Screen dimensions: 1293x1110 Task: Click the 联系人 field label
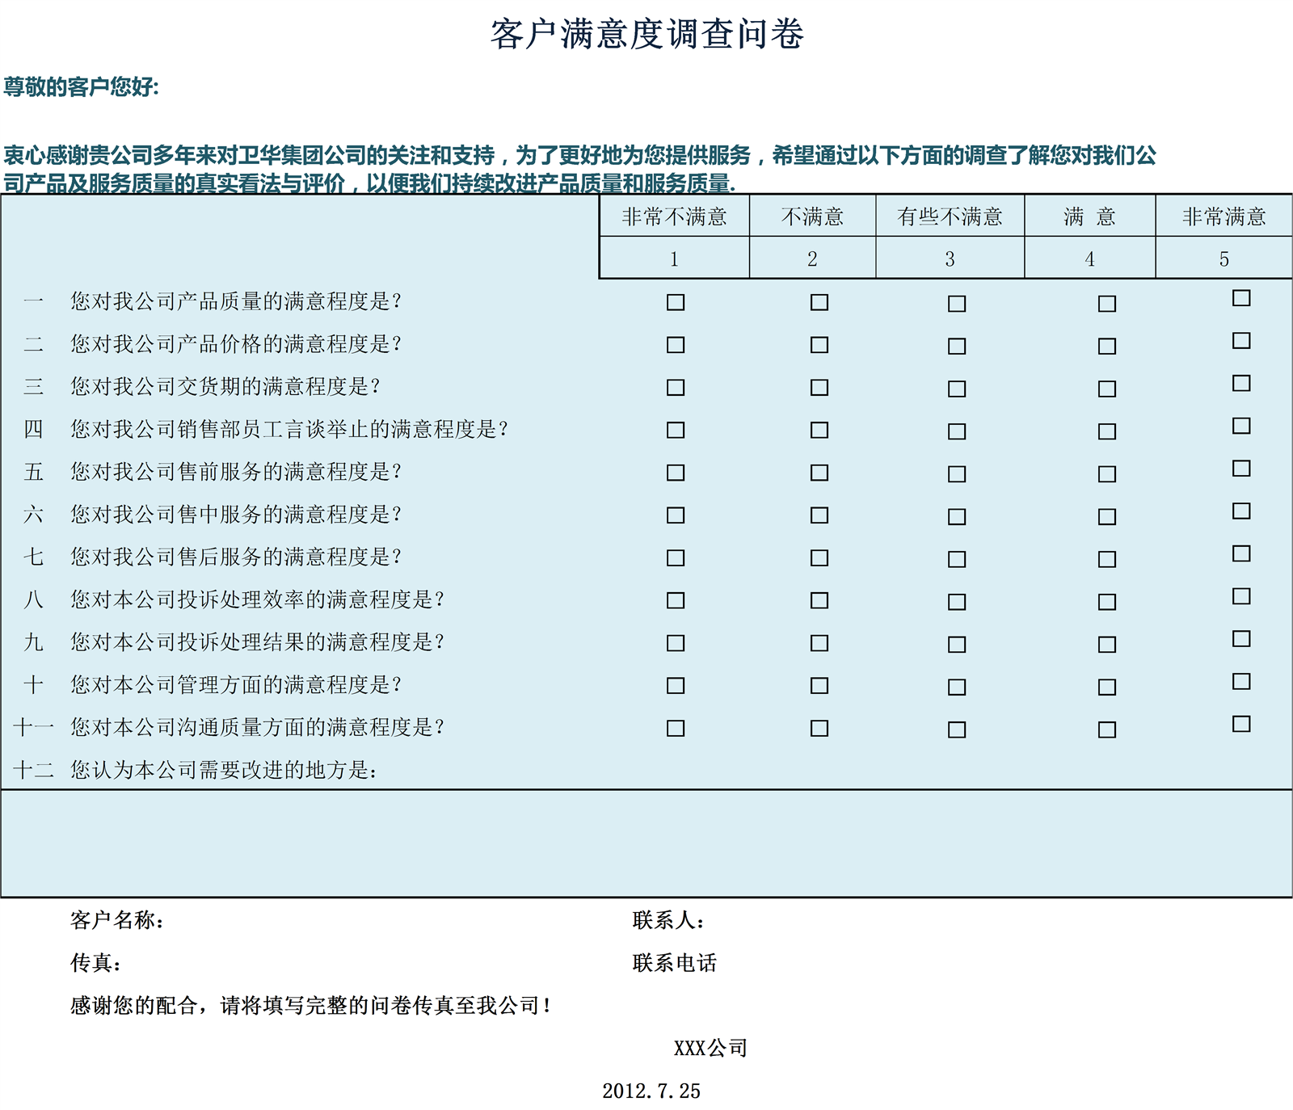click(668, 920)
